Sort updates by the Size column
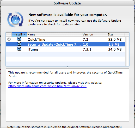135x128 pixels. pyautogui.click(x=116, y=34)
